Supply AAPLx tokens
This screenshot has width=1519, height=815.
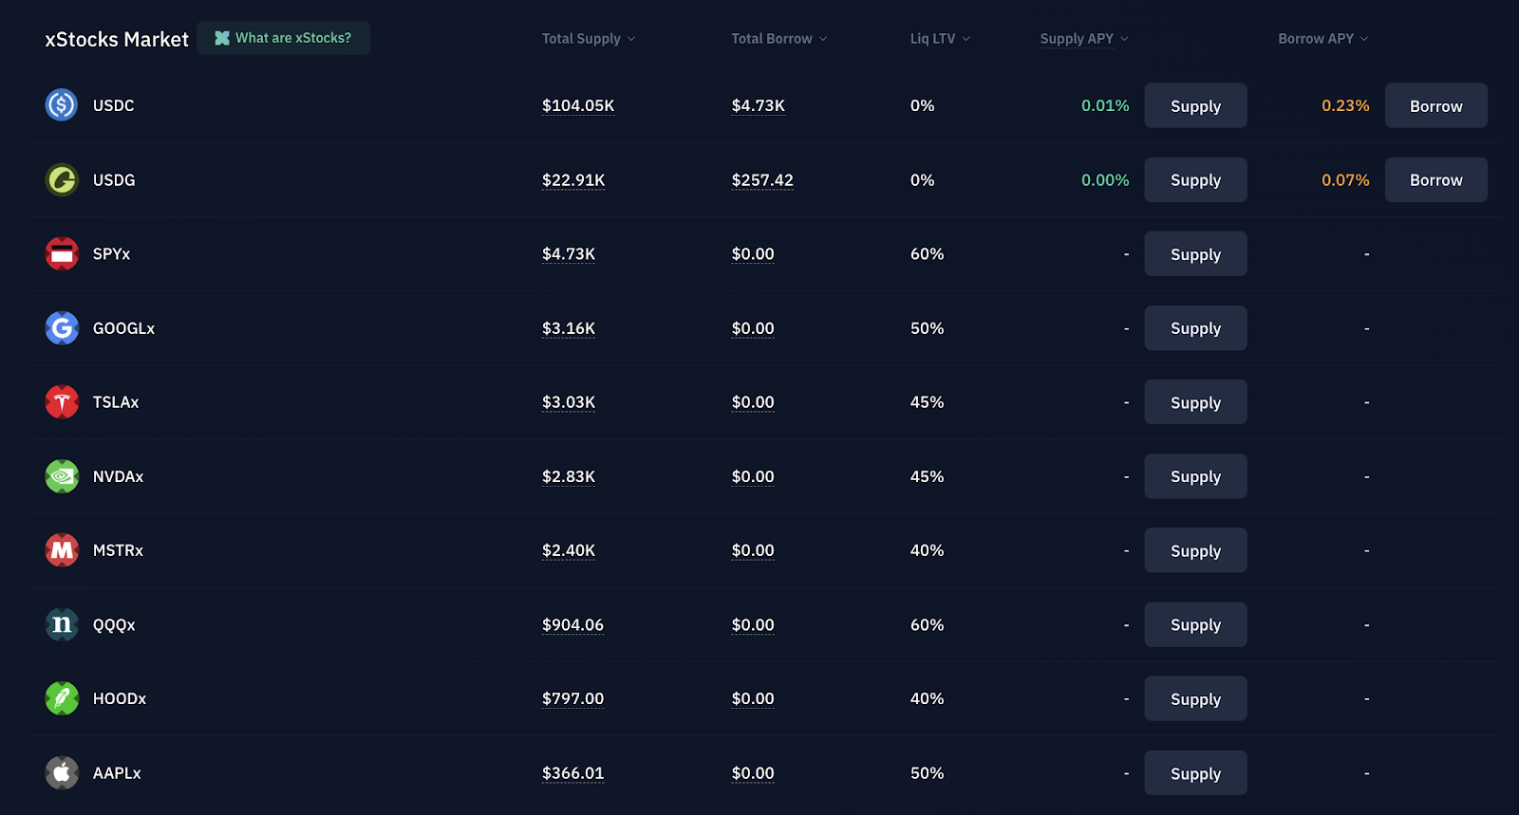pyautogui.click(x=1195, y=772)
